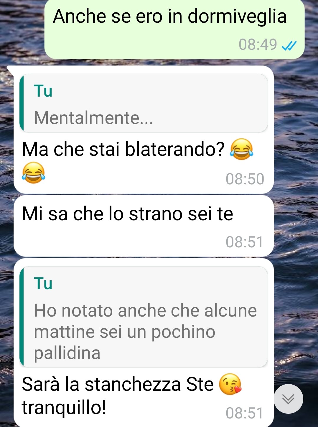Tap the "Tu" label in pallidina quote
The image size is (318, 427).
click(43, 283)
